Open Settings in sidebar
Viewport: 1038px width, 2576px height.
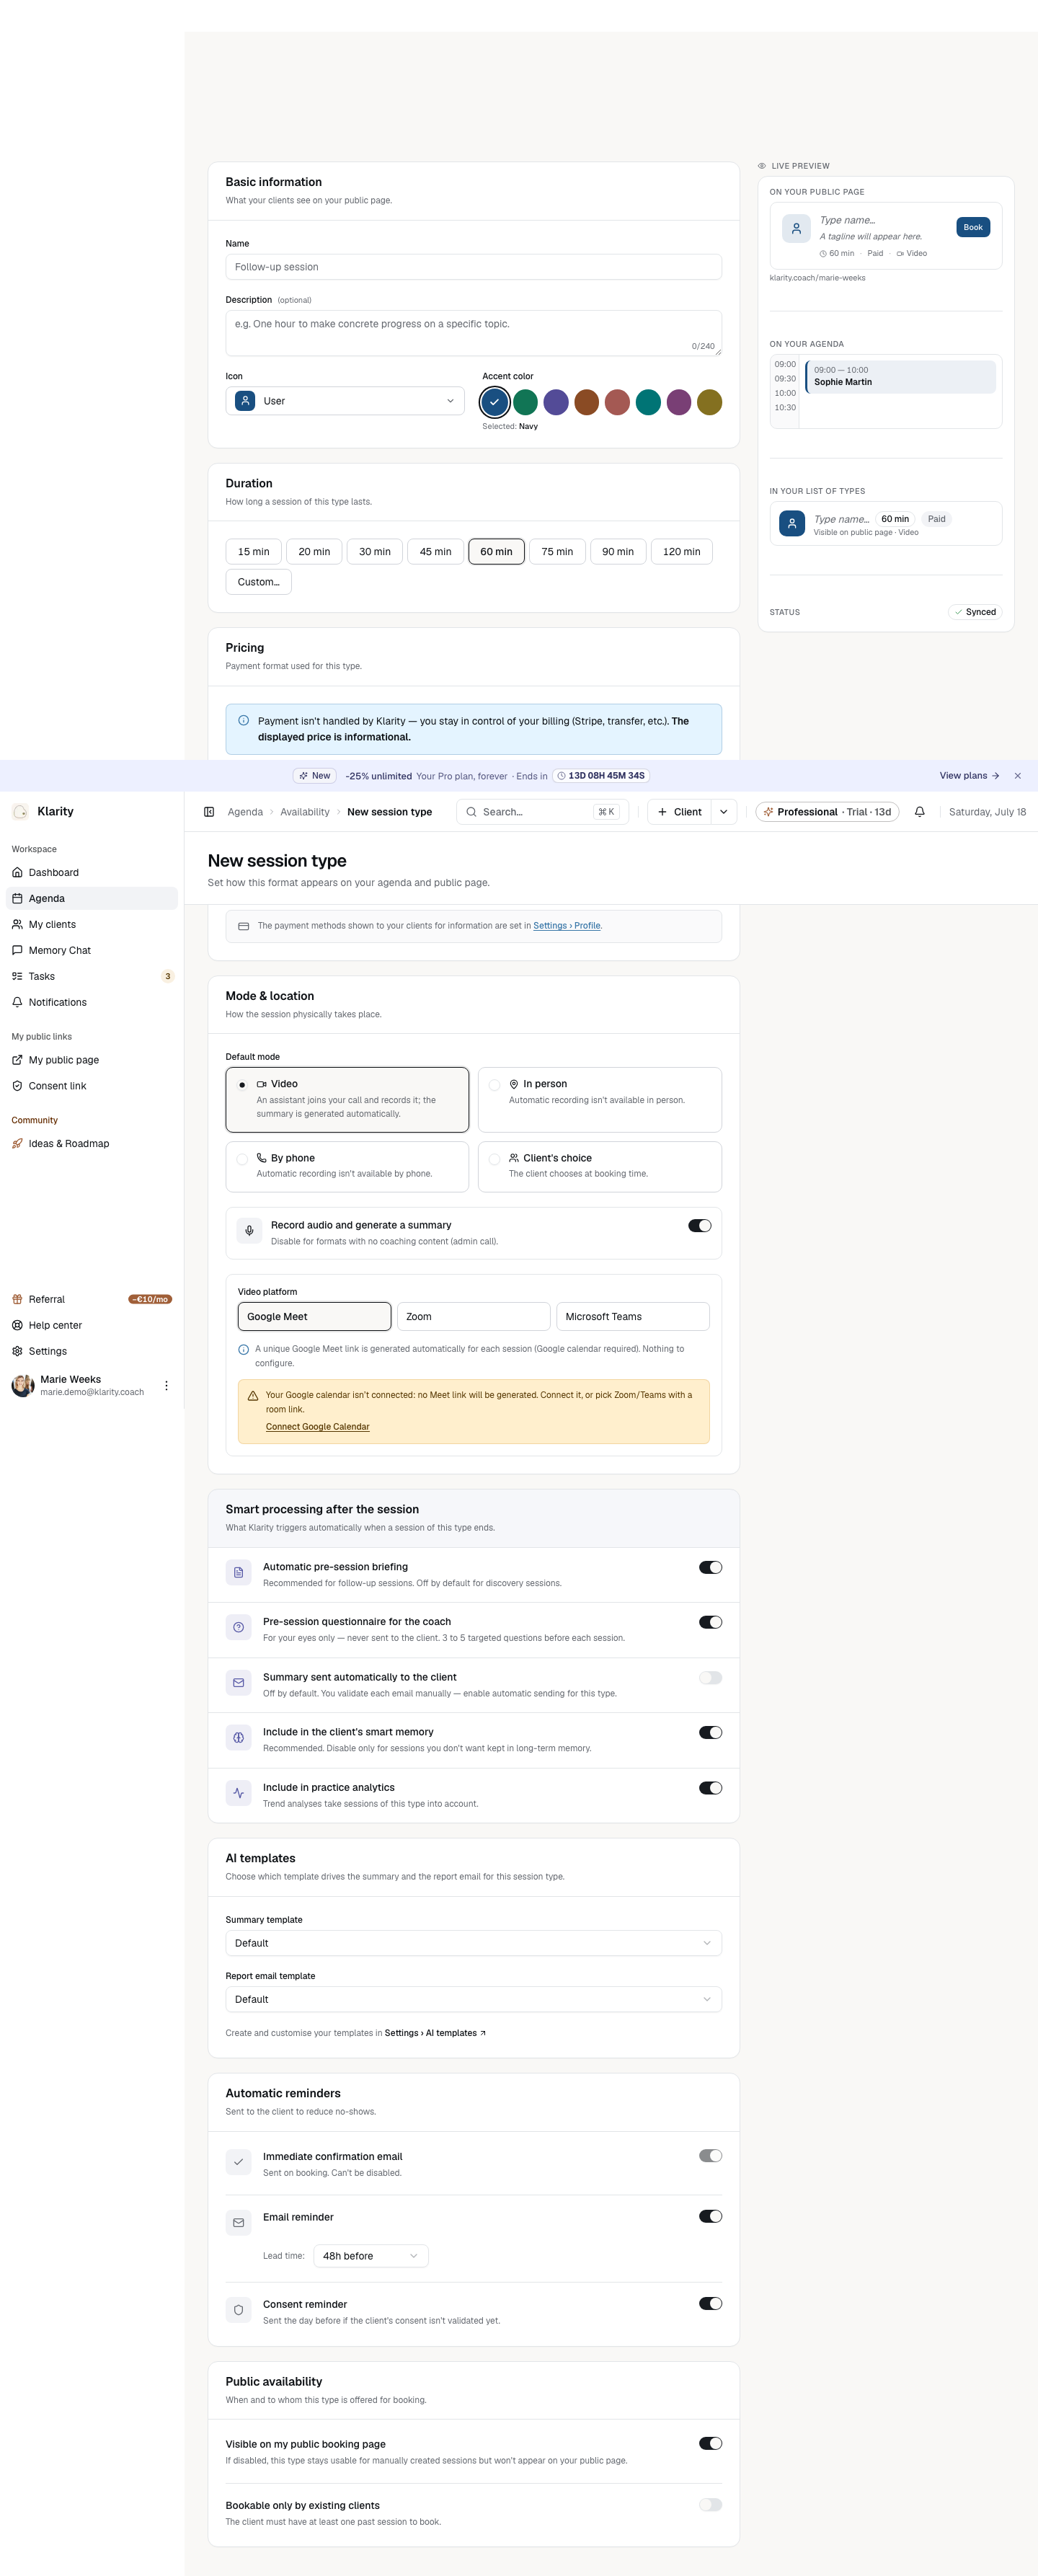(92, 1351)
